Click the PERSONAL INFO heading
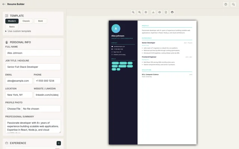 (20, 42)
